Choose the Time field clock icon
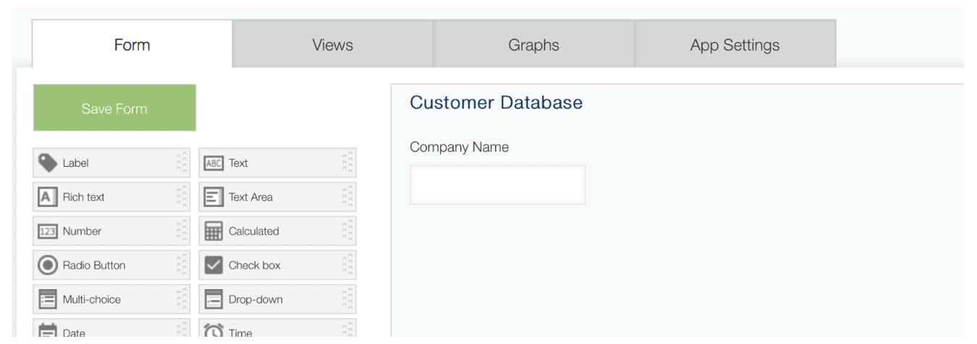 (213, 332)
